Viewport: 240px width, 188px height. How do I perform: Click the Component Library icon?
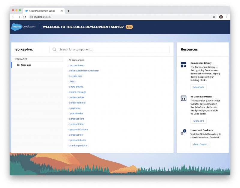click(x=184, y=65)
